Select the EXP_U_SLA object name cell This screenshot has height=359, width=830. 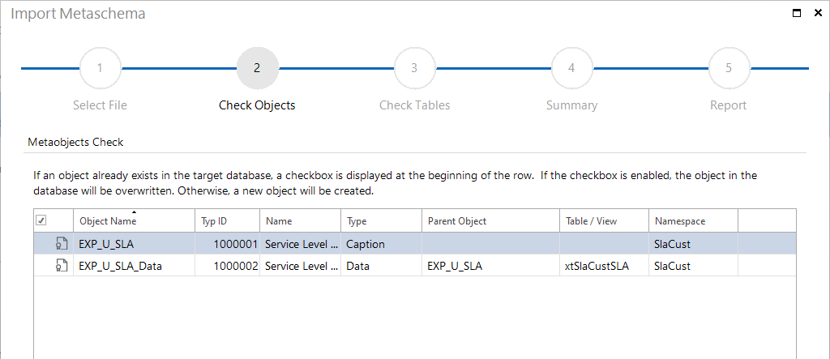tap(134, 245)
